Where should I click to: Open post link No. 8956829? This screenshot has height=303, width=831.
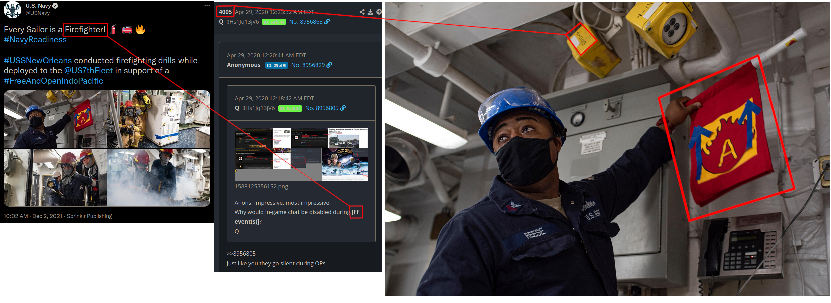point(308,65)
